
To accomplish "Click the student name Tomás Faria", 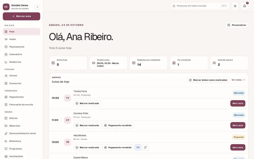I will click(x=80, y=91).
